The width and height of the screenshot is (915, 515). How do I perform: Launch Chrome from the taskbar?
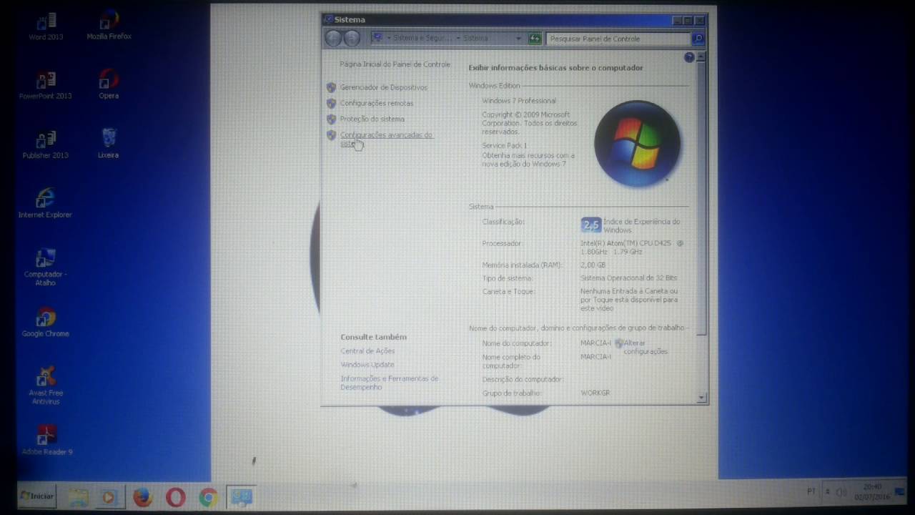[x=208, y=496]
